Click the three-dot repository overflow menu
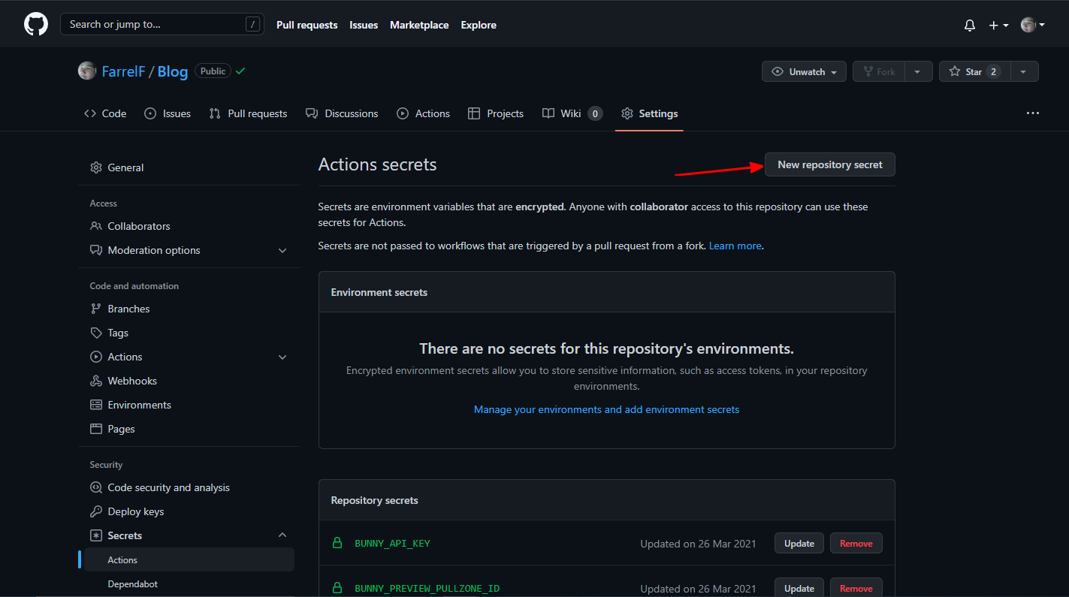The width and height of the screenshot is (1069, 597). tap(1033, 113)
